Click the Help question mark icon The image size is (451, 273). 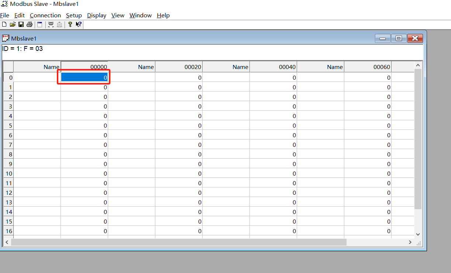[x=70, y=24]
